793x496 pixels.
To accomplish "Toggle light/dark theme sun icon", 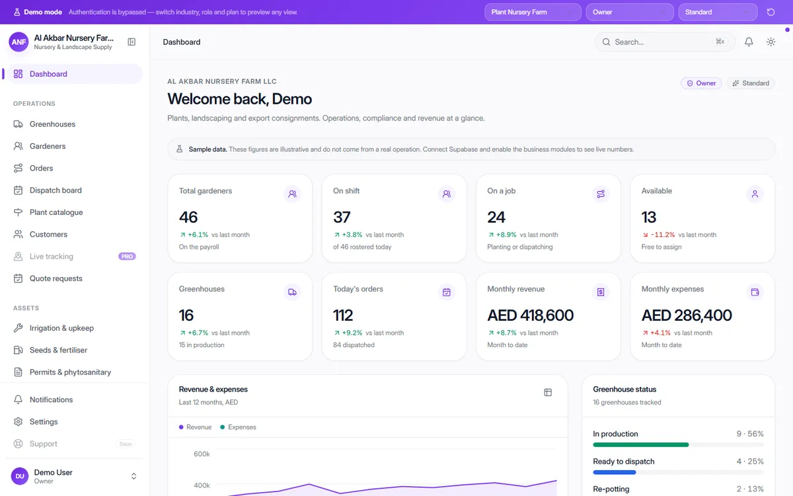I will 771,42.
